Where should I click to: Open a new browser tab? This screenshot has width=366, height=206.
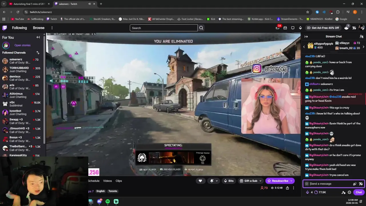[x=101, y=4]
